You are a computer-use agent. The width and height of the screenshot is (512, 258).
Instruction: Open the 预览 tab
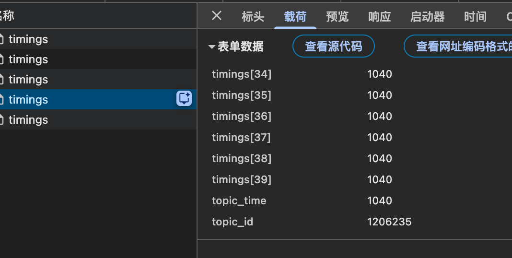click(x=337, y=16)
